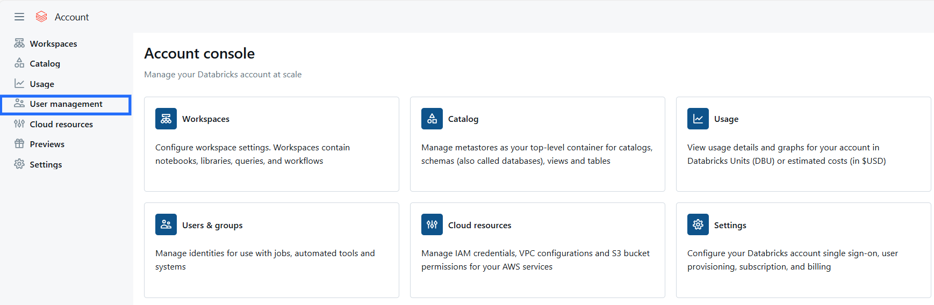
Task: Open Settings from the left sidebar
Action: 46,164
